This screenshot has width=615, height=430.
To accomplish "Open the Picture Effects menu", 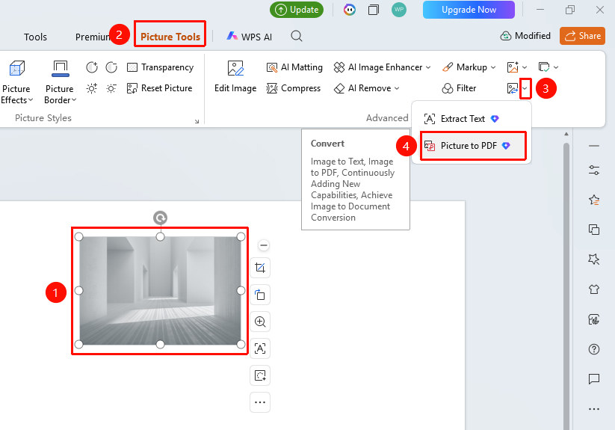I will pyautogui.click(x=17, y=82).
